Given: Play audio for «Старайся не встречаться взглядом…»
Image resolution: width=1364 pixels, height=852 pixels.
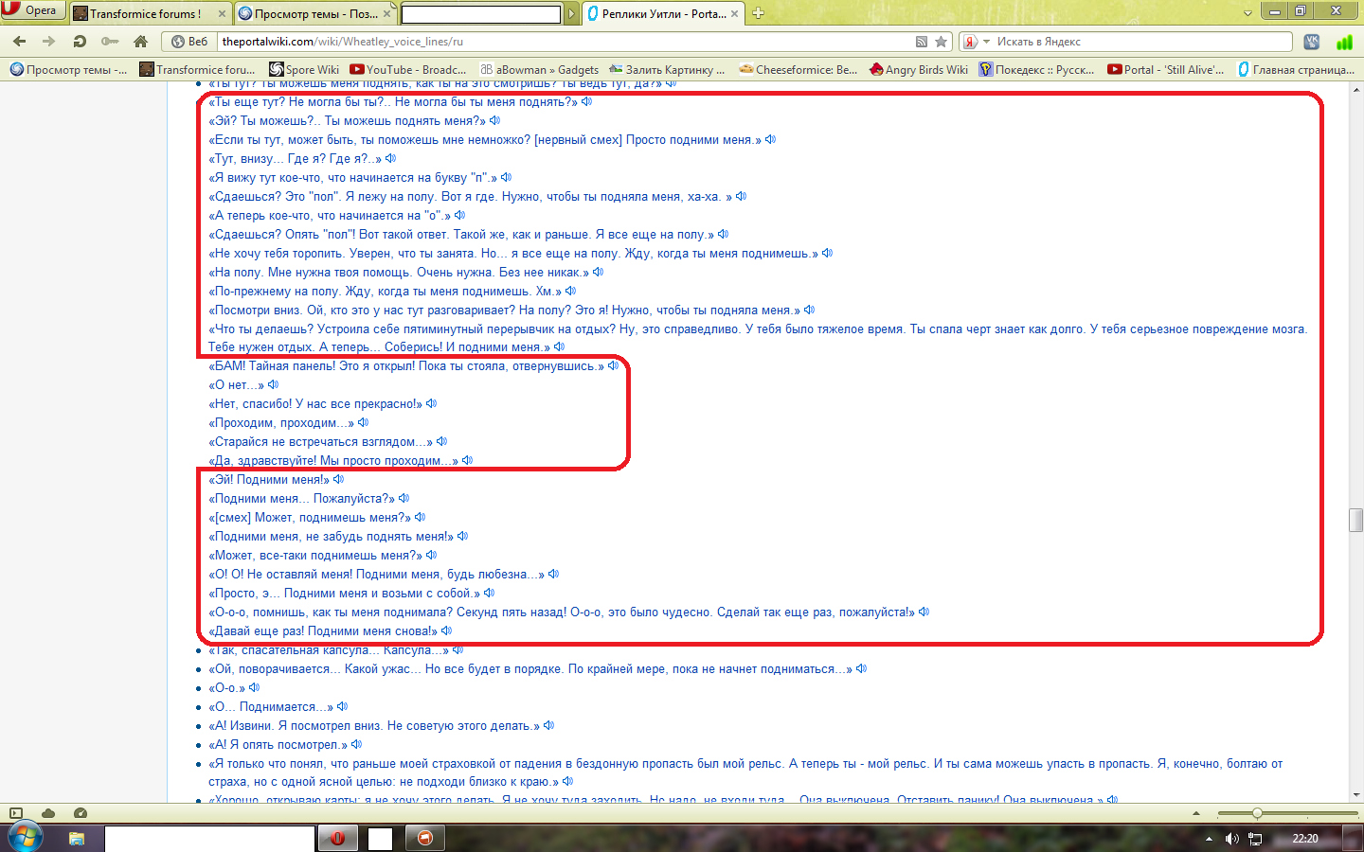Looking at the screenshot, I should [442, 441].
